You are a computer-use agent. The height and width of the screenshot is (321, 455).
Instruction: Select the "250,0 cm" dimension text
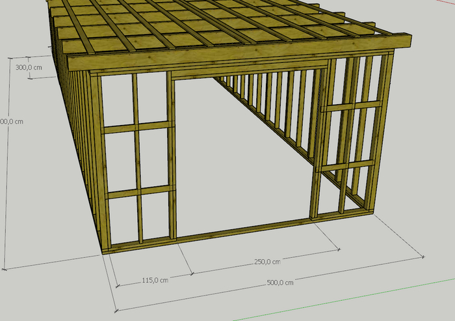click(267, 262)
